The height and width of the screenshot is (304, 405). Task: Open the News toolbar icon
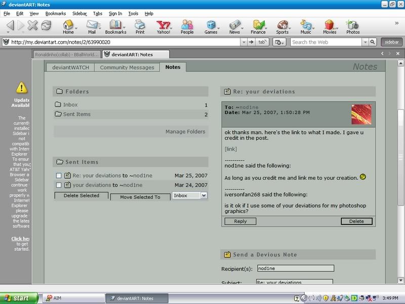tap(234, 27)
